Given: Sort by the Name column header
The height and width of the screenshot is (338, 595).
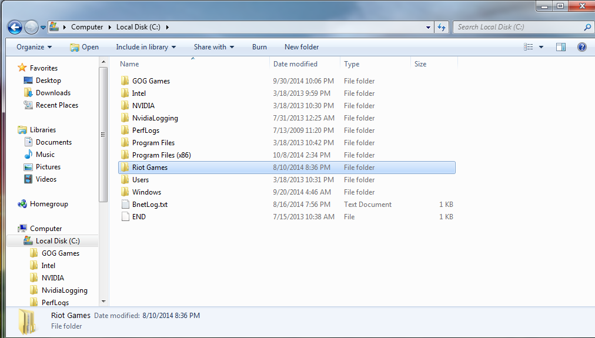Looking at the screenshot, I should click(x=193, y=64).
